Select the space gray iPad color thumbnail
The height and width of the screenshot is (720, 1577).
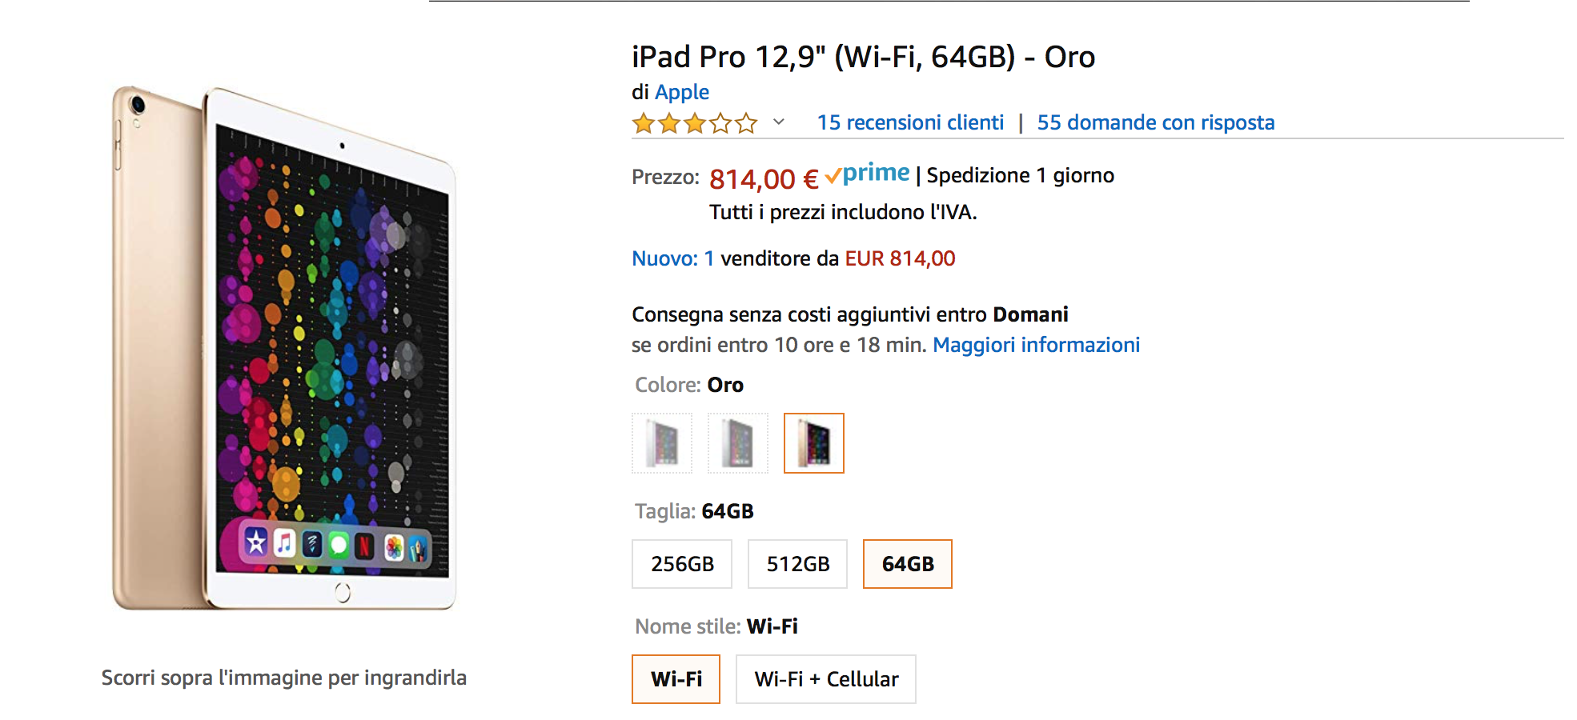pos(737,443)
